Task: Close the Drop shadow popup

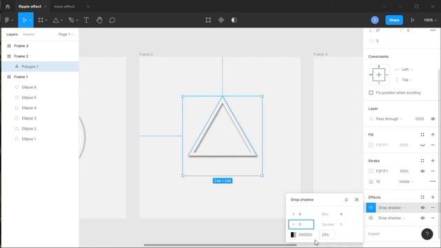Action: [x=357, y=200]
